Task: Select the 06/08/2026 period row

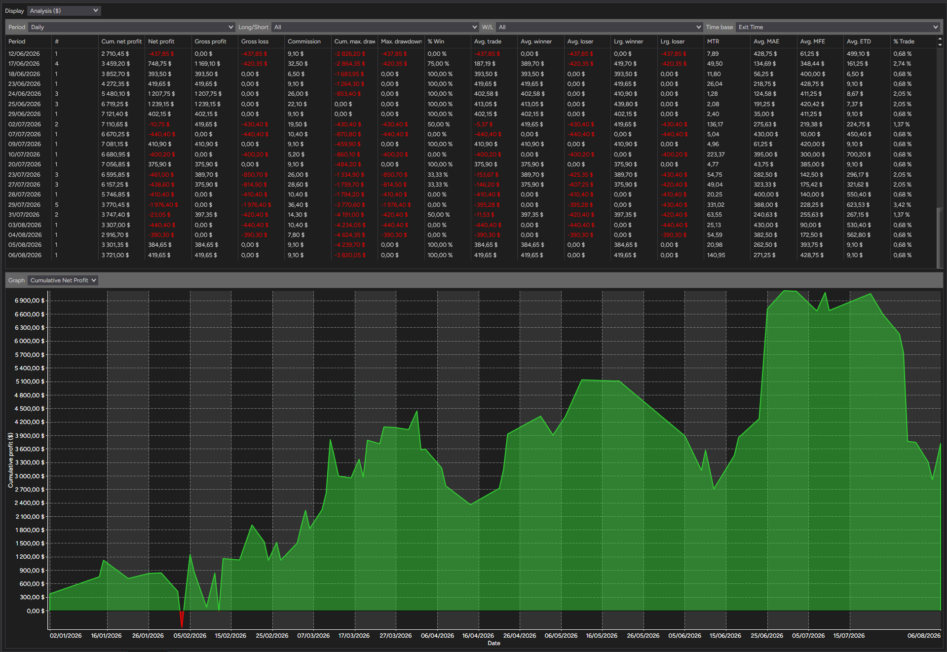Action: coord(471,255)
